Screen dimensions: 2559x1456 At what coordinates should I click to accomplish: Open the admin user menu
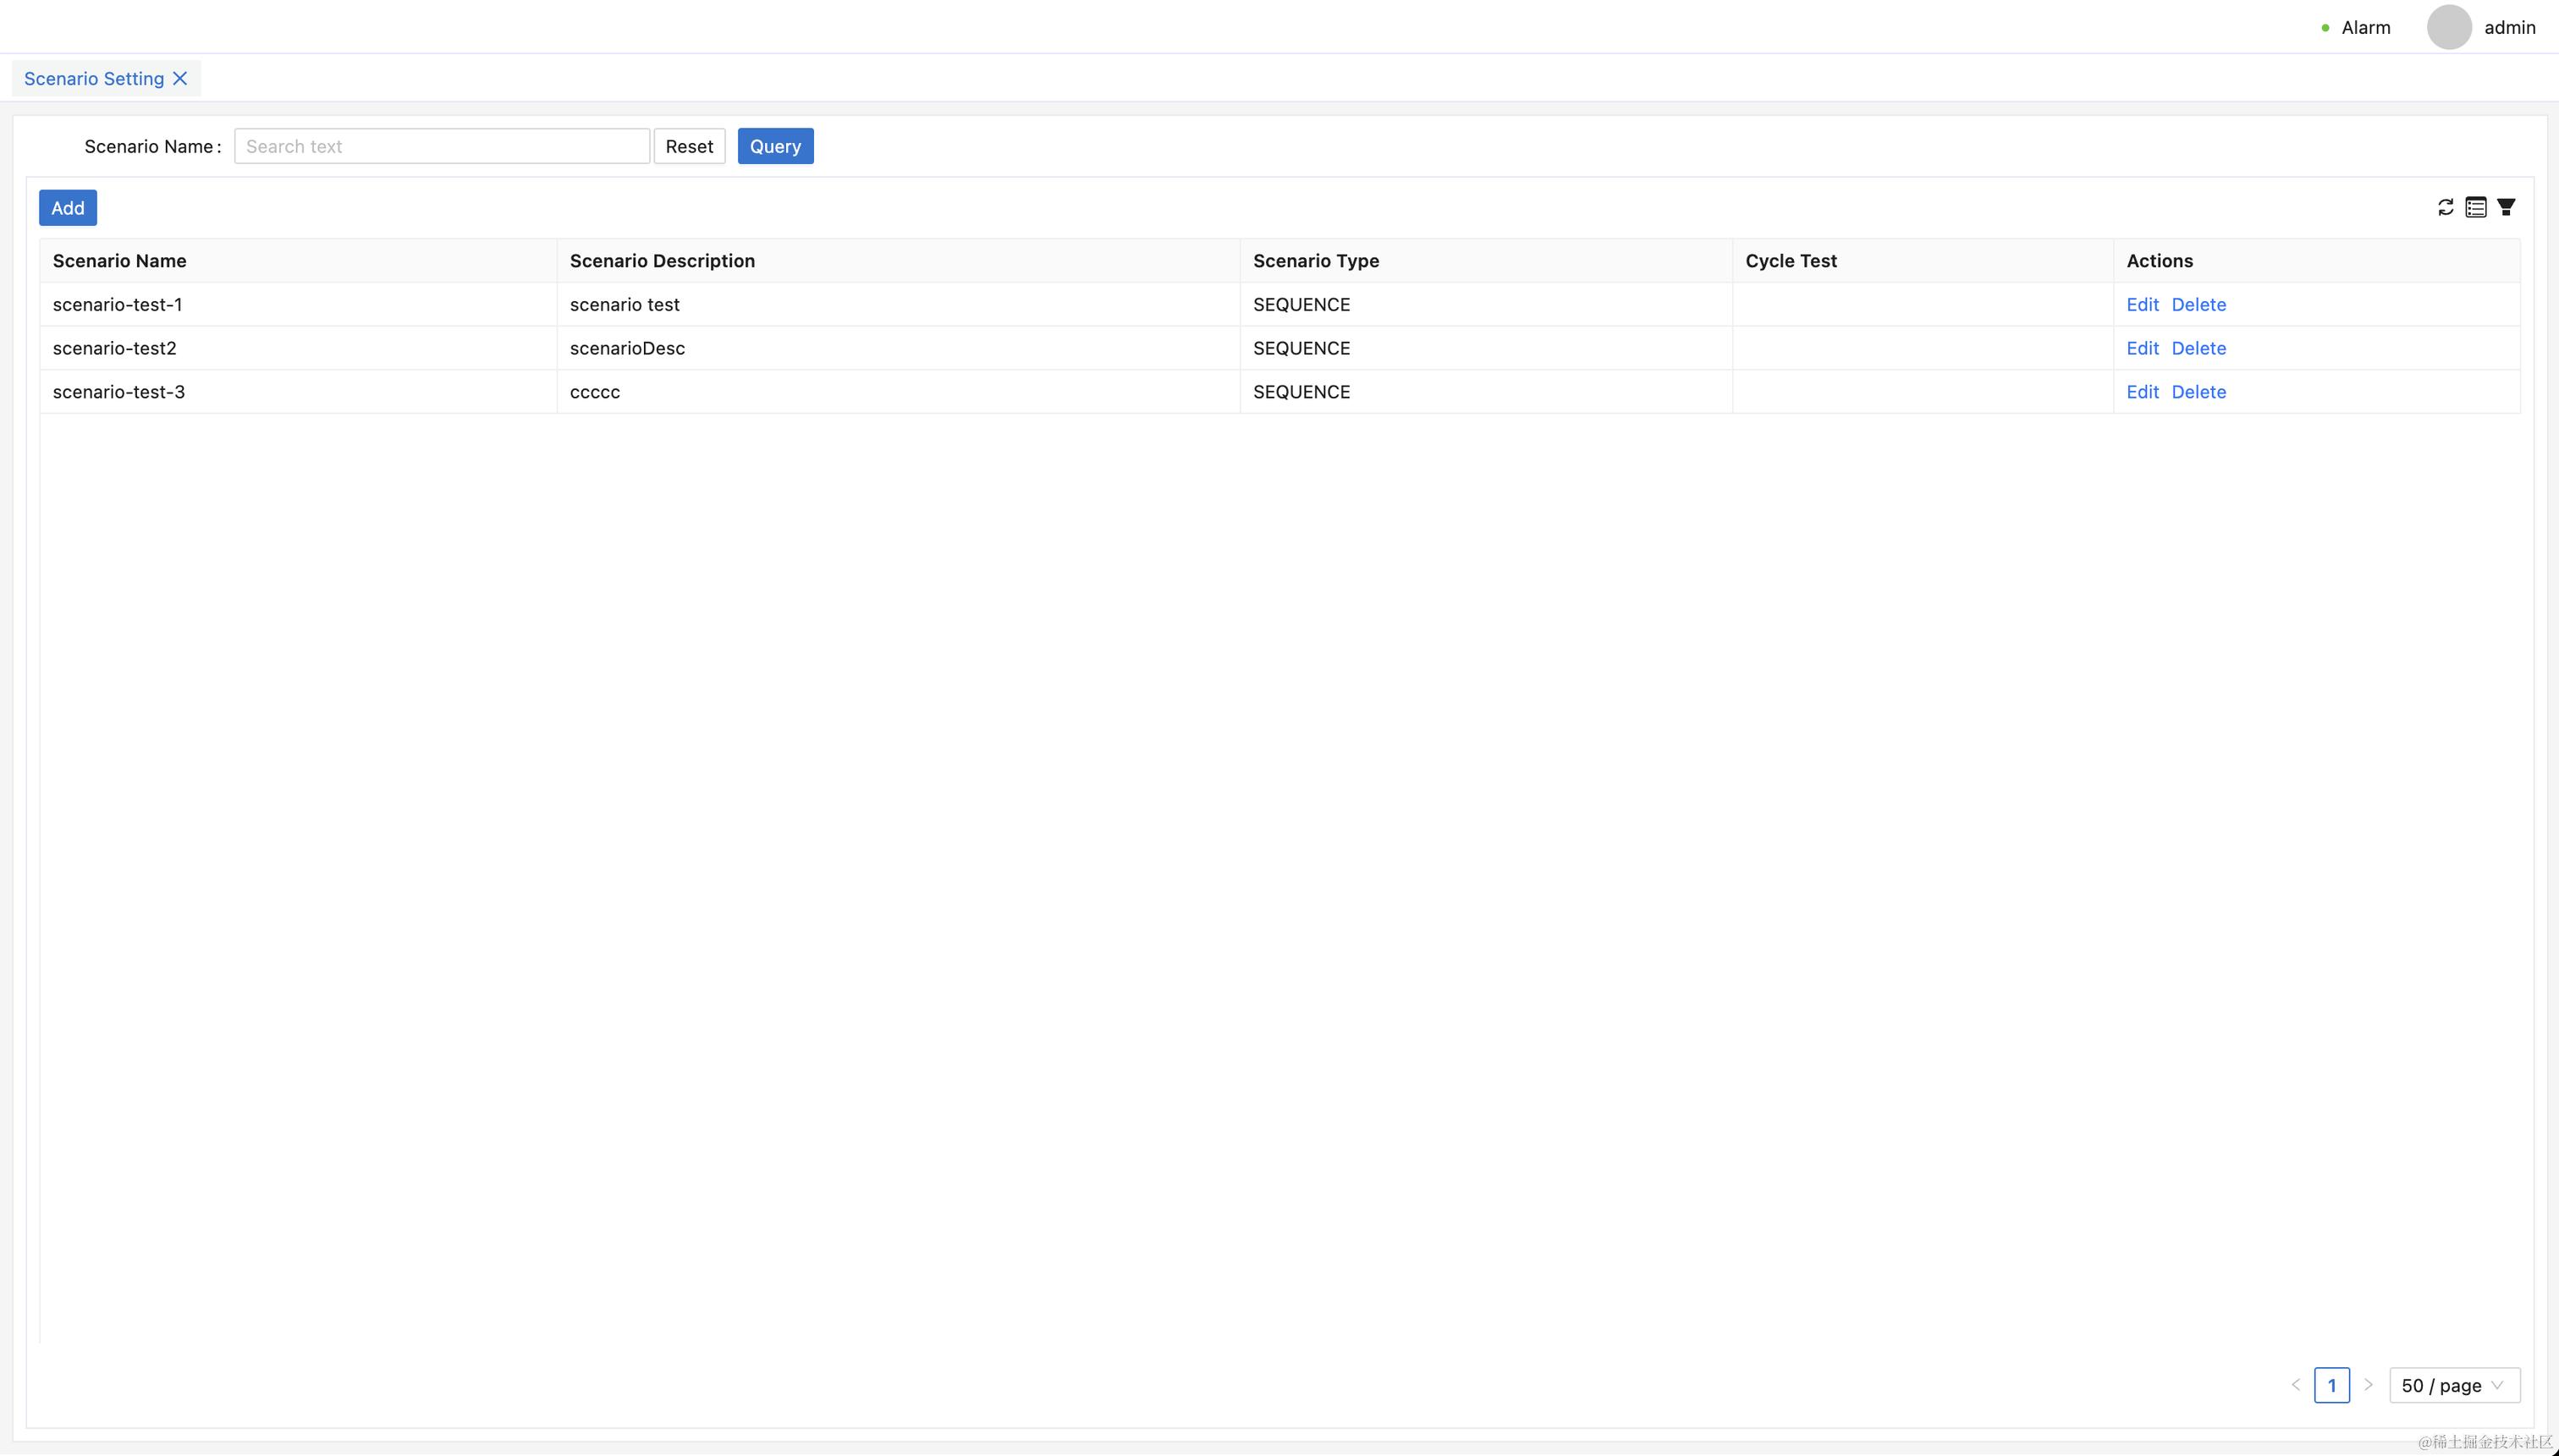[x=2509, y=27]
